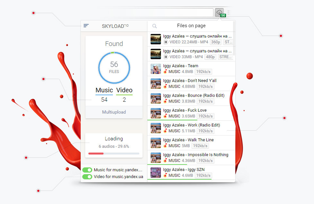The width and height of the screenshot is (314, 204).
Task: Click the search magnifier icon
Action: [155, 26]
